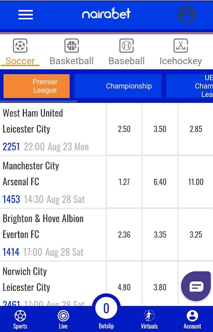Open Live betting in bottom bar
This screenshot has height=332, width=213.
coord(63,320)
